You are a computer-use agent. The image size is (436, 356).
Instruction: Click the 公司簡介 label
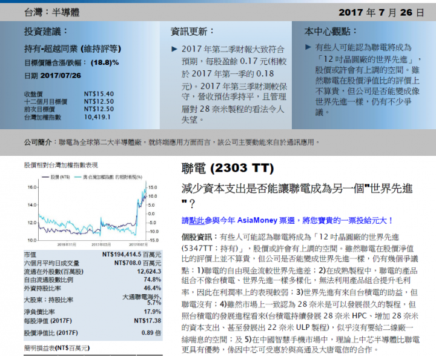(38, 143)
